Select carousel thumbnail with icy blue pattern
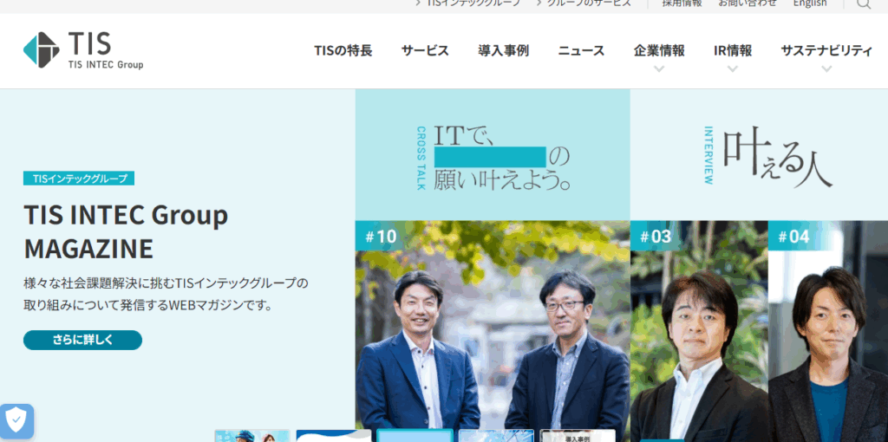888x442 pixels. [496, 436]
